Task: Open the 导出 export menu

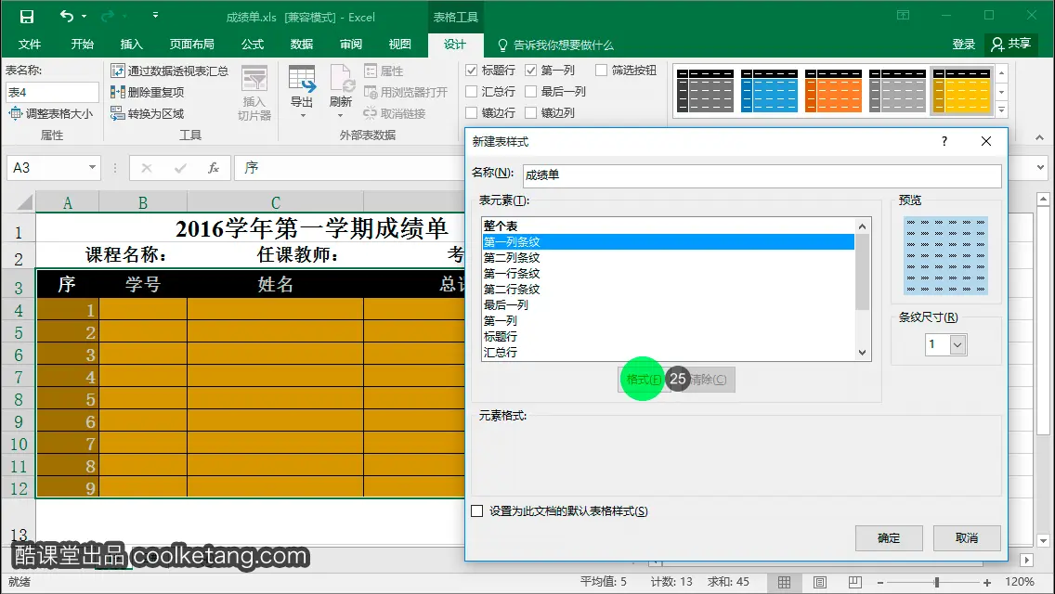Action: (x=302, y=92)
